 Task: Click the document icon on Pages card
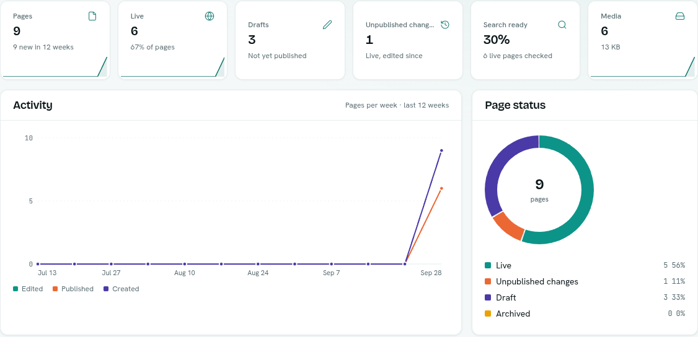92,16
